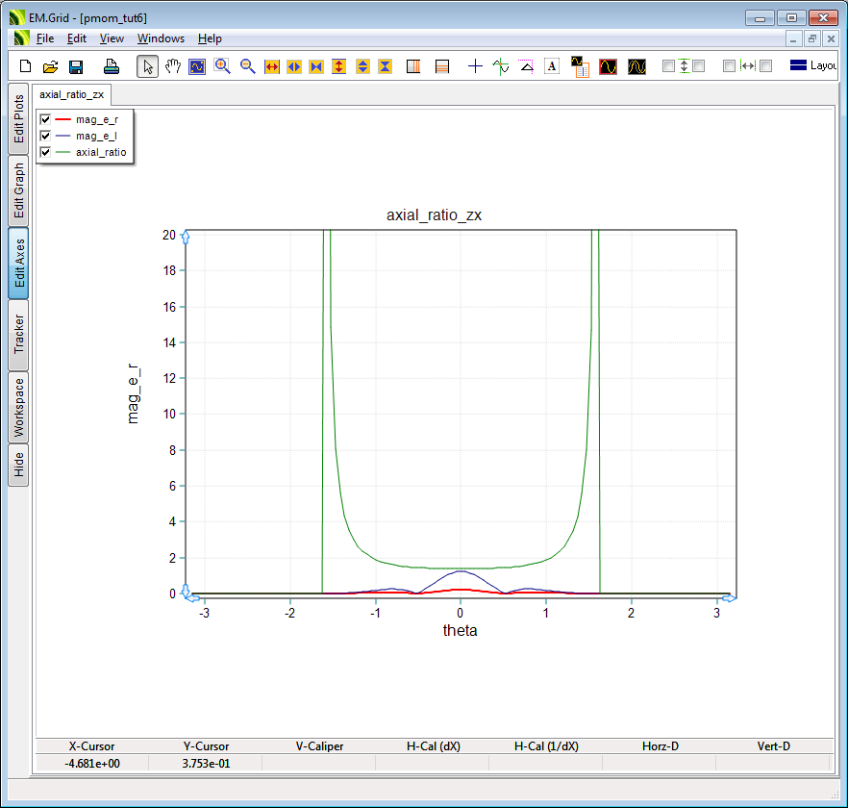Activate the crosshair cursor tool

(475, 66)
